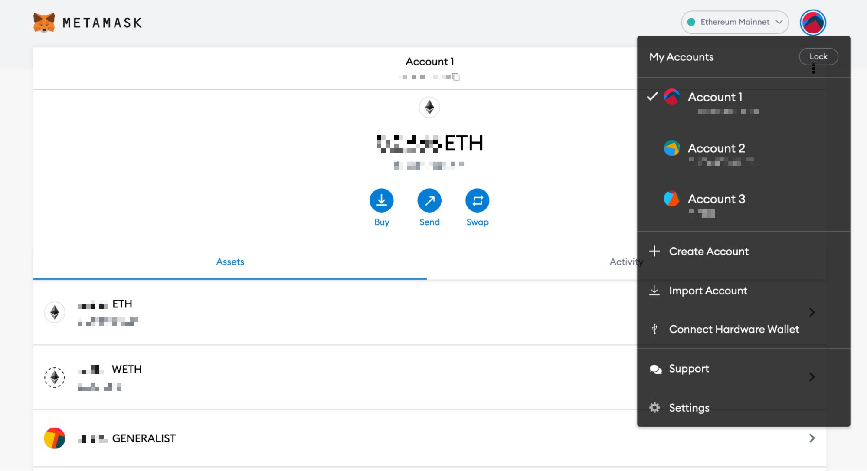This screenshot has height=471, width=867.
Task: Click Create Account option
Action: [708, 252]
